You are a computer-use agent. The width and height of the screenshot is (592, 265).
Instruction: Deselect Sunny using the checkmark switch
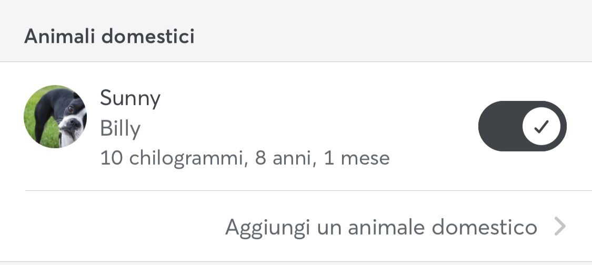522,126
